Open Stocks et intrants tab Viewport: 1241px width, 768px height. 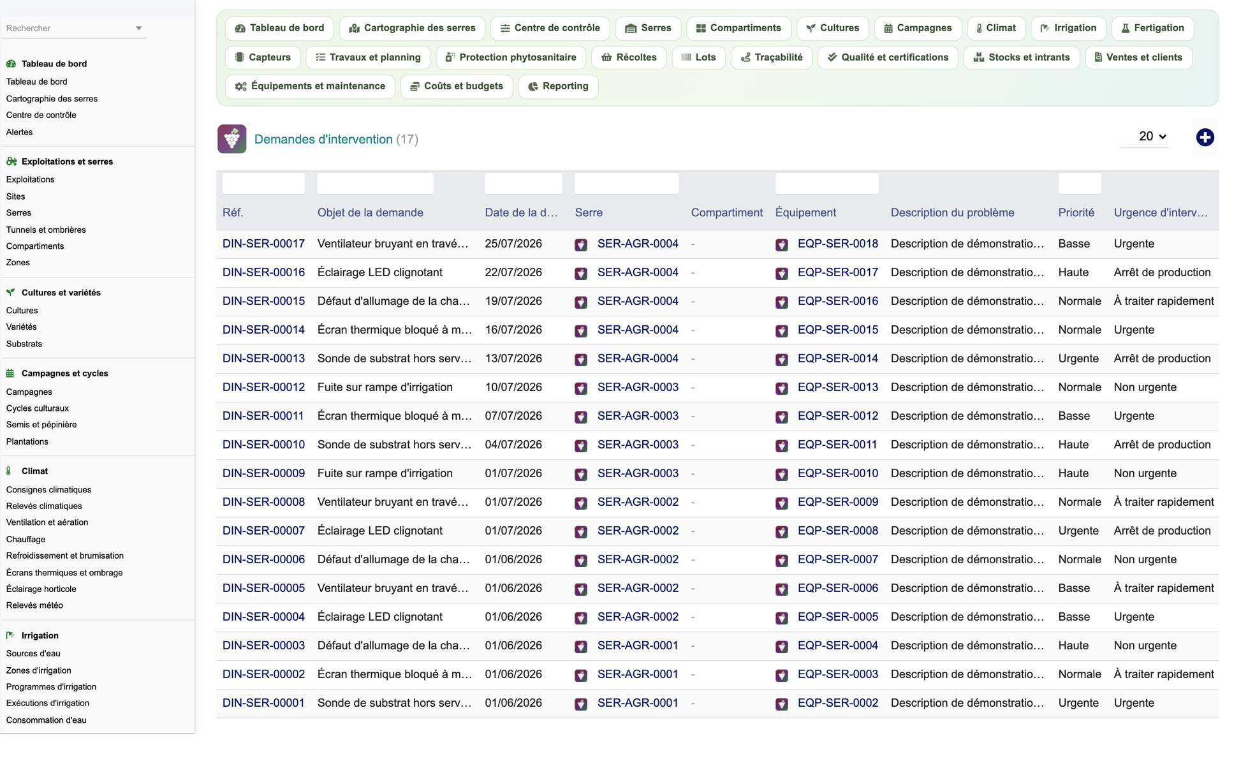tap(1022, 57)
